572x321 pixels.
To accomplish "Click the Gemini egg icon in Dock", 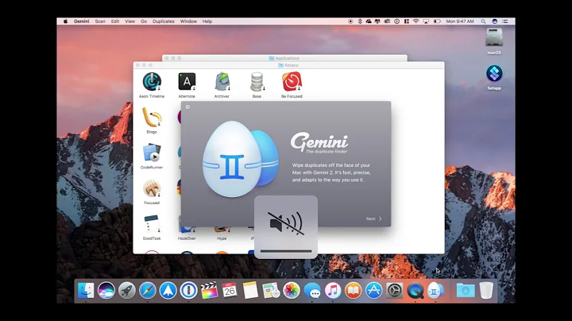I will pyautogui.click(x=435, y=290).
